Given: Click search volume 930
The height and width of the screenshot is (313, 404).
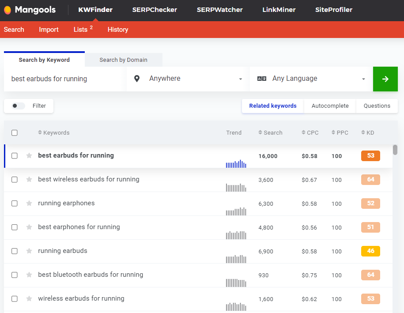Looking at the screenshot, I should coord(263,275).
